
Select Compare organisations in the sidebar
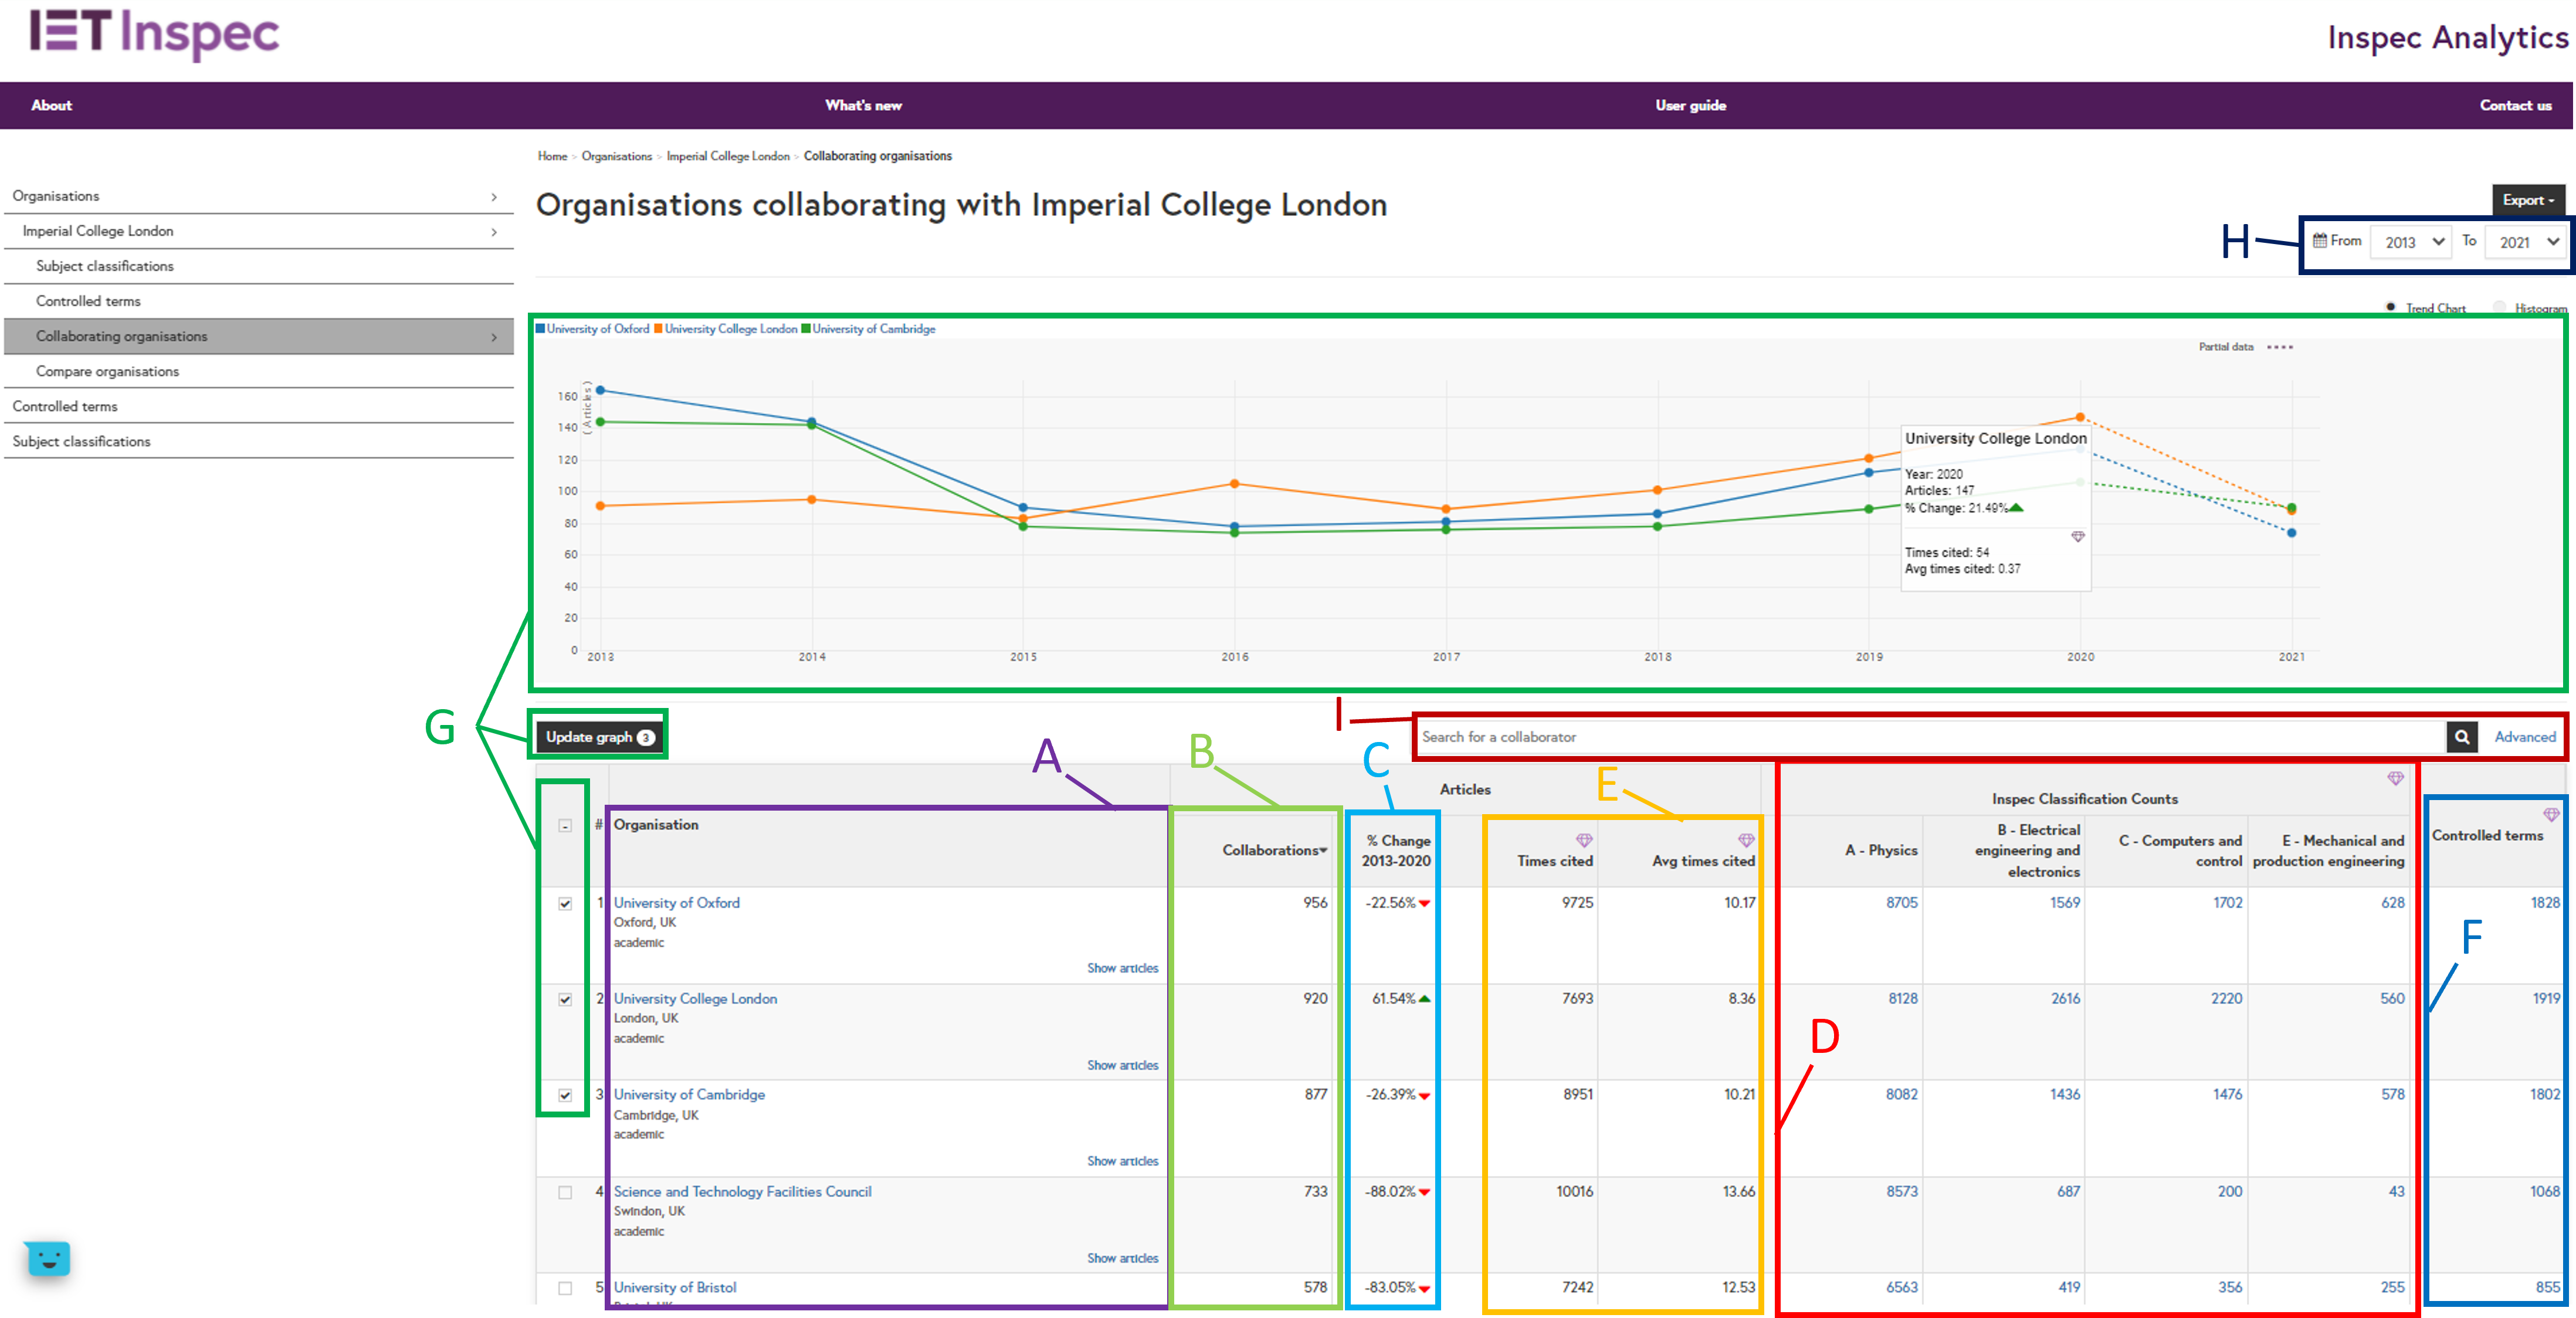click(x=107, y=371)
